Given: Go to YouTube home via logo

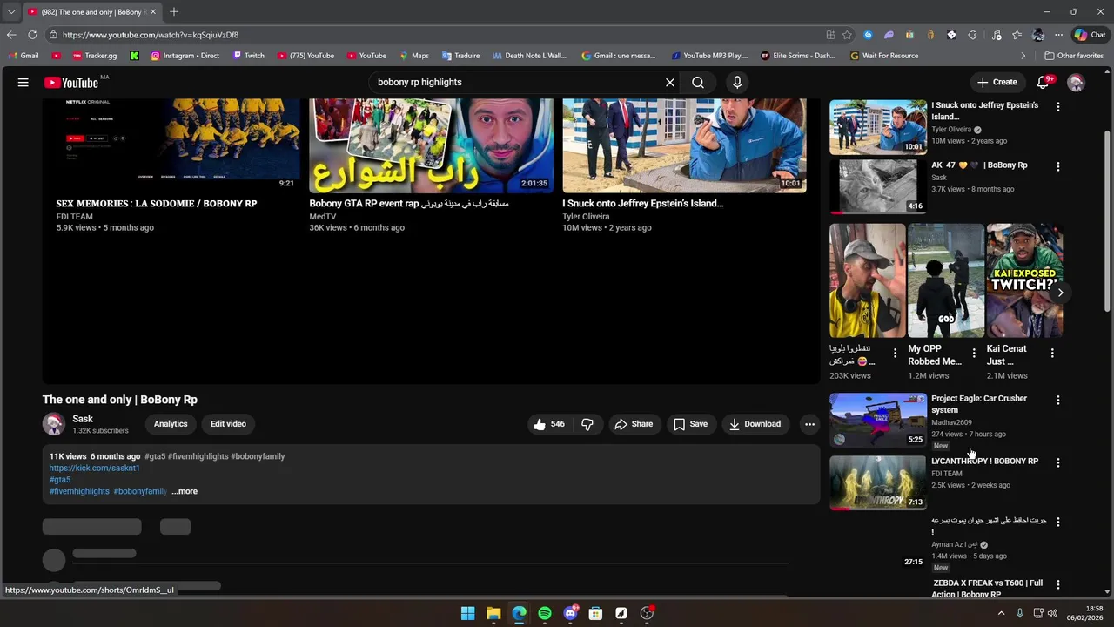Looking at the screenshot, I should [x=71, y=83].
